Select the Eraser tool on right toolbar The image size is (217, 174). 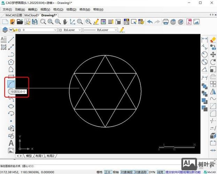click(214, 39)
